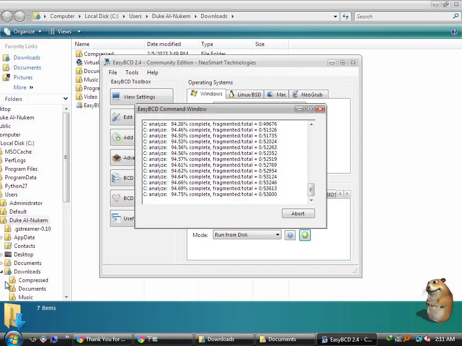Image resolution: width=462 pixels, height=346 pixels.
Task: Open the Organize dropdown in Explorer
Action: tap(23, 32)
